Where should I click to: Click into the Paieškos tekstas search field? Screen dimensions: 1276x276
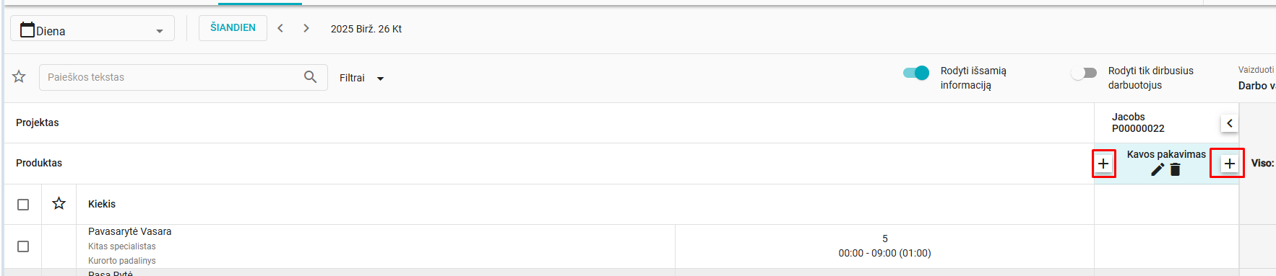click(172, 77)
